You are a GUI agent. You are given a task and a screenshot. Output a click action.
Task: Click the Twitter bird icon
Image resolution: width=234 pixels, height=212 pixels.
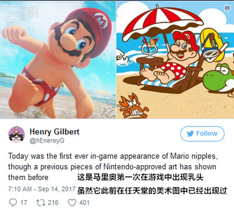click(190, 134)
